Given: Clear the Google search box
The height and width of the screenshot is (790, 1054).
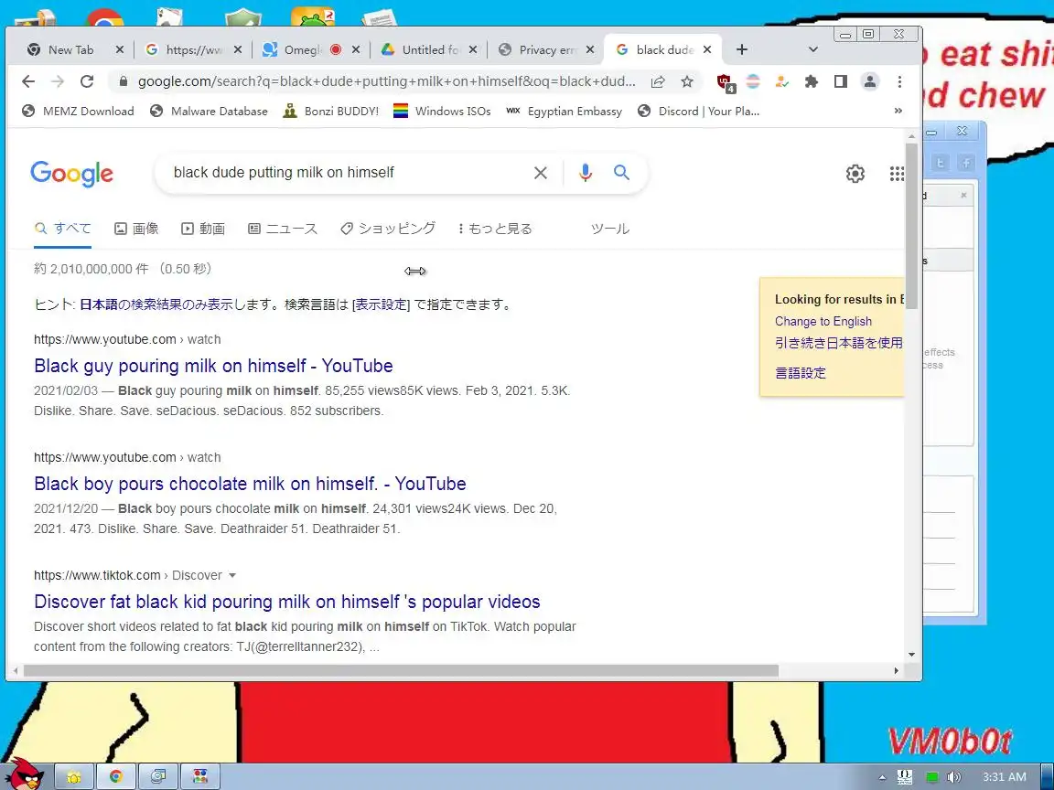Looking at the screenshot, I should coord(541,173).
